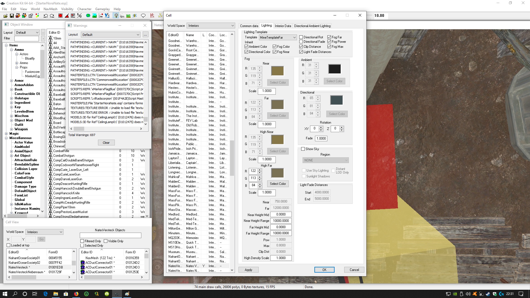This screenshot has width=530, height=298.
Task: Disable the Fog Color inherit checkbox
Action: (275, 47)
